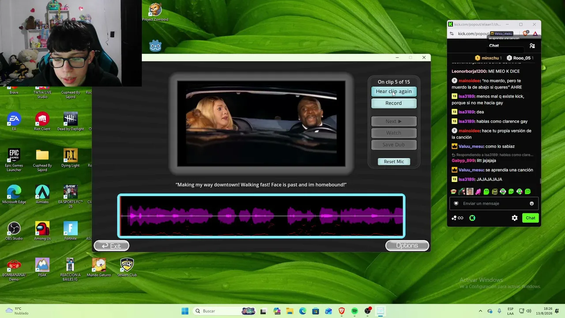Click top gifter minxchu in chat header

[x=487, y=58]
